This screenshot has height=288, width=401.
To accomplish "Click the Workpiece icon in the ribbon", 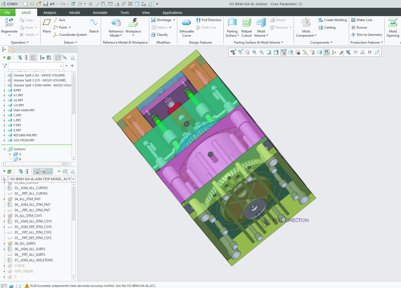I will (x=133, y=23).
